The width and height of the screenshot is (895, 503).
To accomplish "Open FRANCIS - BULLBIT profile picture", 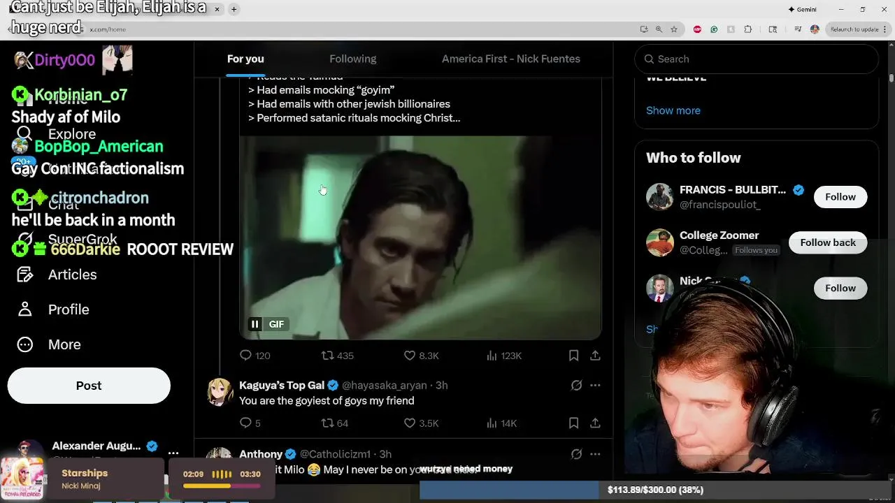I will tap(659, 197).
